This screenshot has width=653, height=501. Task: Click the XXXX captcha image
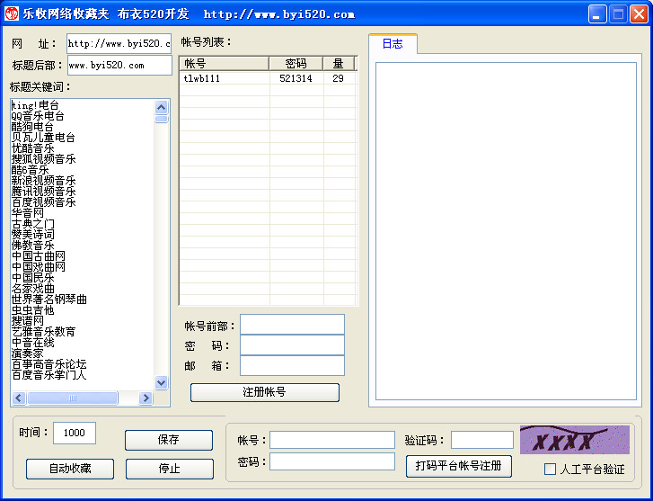(x=575, y=440)
